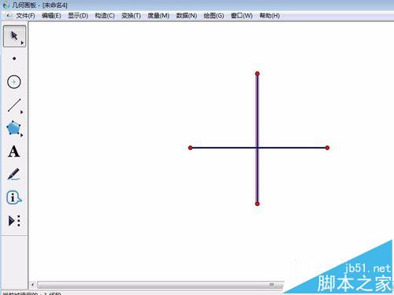Select the left endpoint of horizontal segment
Image resolution: width=394 pixels, height=295 pixels.
tap(191, 148)
